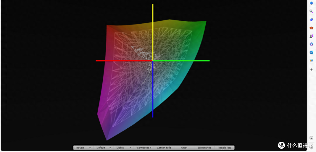316x152 pixels.
Task: Open the sidebar Search magnifier icon
Action: 311,11
